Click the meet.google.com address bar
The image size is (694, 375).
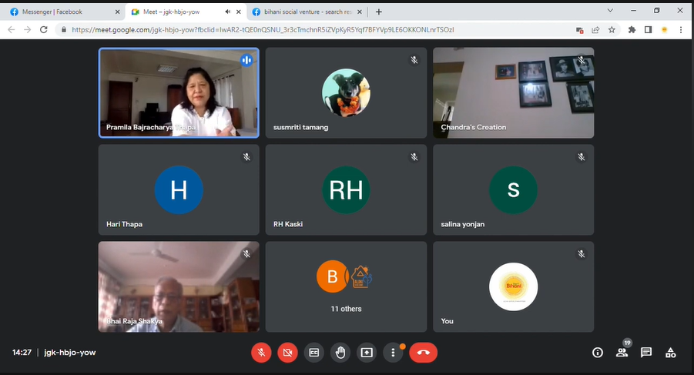tap(308, 30)
